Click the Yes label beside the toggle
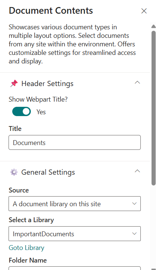This screenshot has width=156, height=270. (x=41, y=112)
